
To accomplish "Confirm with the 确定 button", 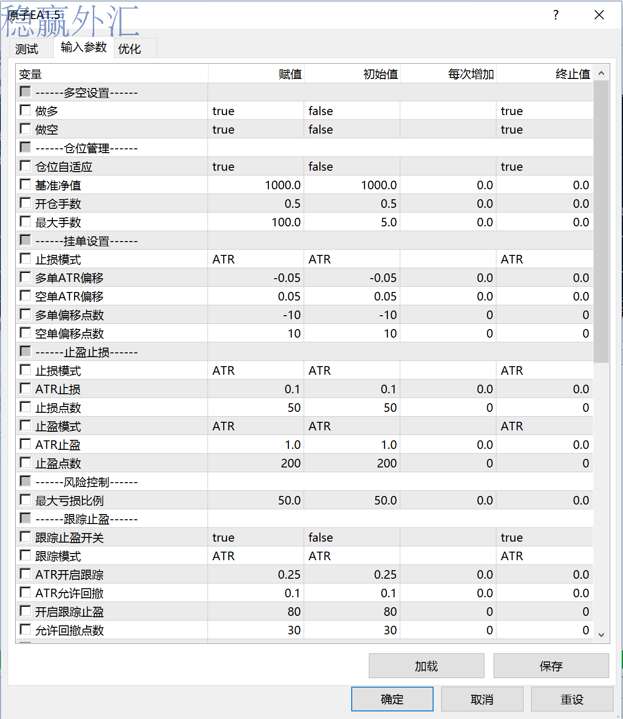I will pos(392,699).
